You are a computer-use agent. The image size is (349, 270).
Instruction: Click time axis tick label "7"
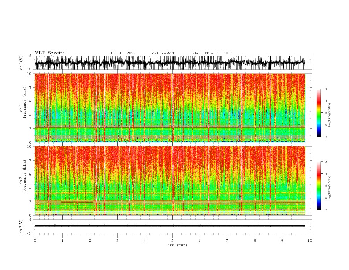(227, 240)
